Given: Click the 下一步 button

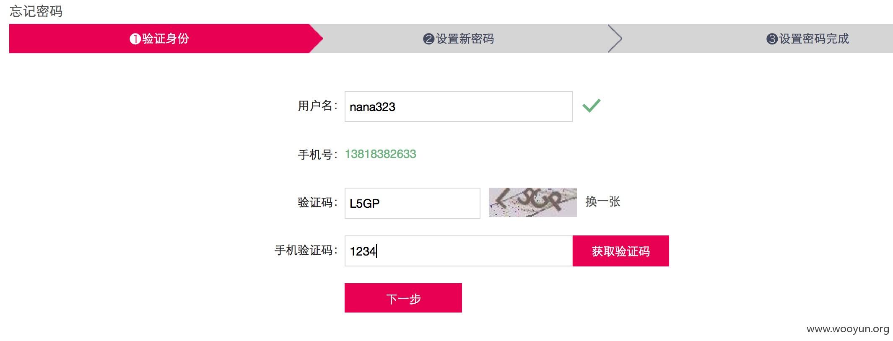Looking at the screenshot, I should click(403, 298).
